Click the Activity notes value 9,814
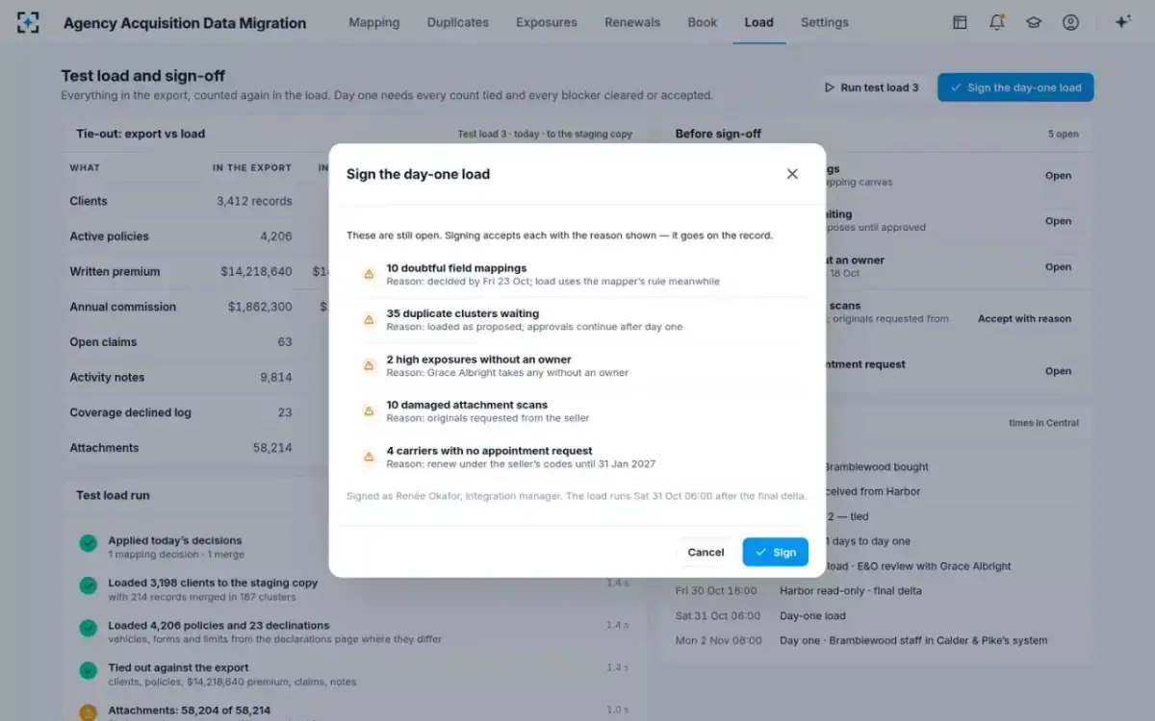Image resolution: width=1155 pixels, height=721 pixels. [275, 377]
